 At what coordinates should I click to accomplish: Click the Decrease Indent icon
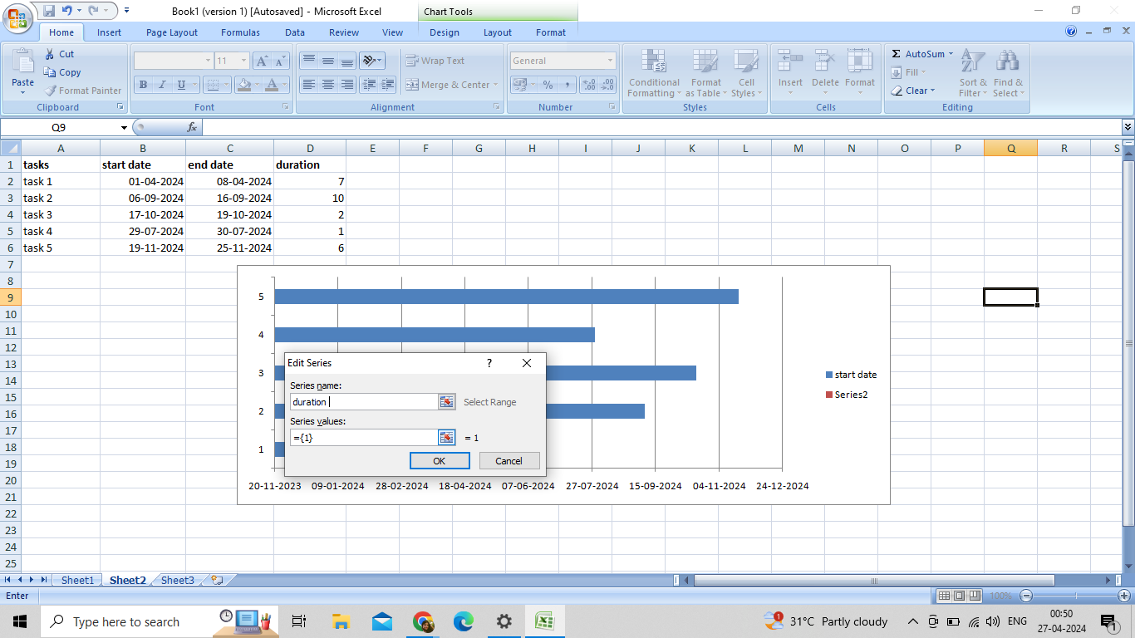point(369,85)
